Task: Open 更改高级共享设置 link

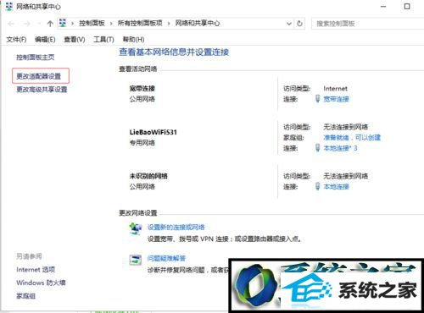Action: click(42, 90)
